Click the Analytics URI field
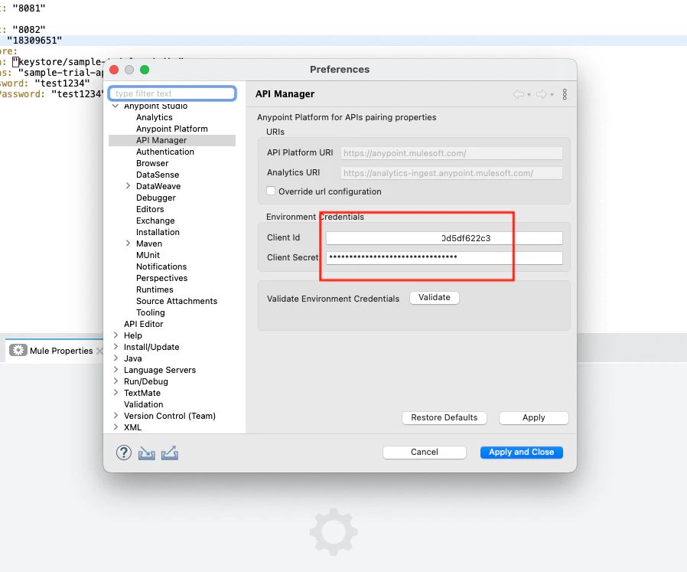Image resolution: width=687 pixels, height=572 pixels. click(451, 173)
